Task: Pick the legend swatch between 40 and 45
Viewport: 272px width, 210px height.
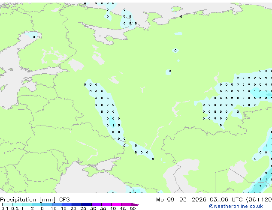Action: click(116, 204)
